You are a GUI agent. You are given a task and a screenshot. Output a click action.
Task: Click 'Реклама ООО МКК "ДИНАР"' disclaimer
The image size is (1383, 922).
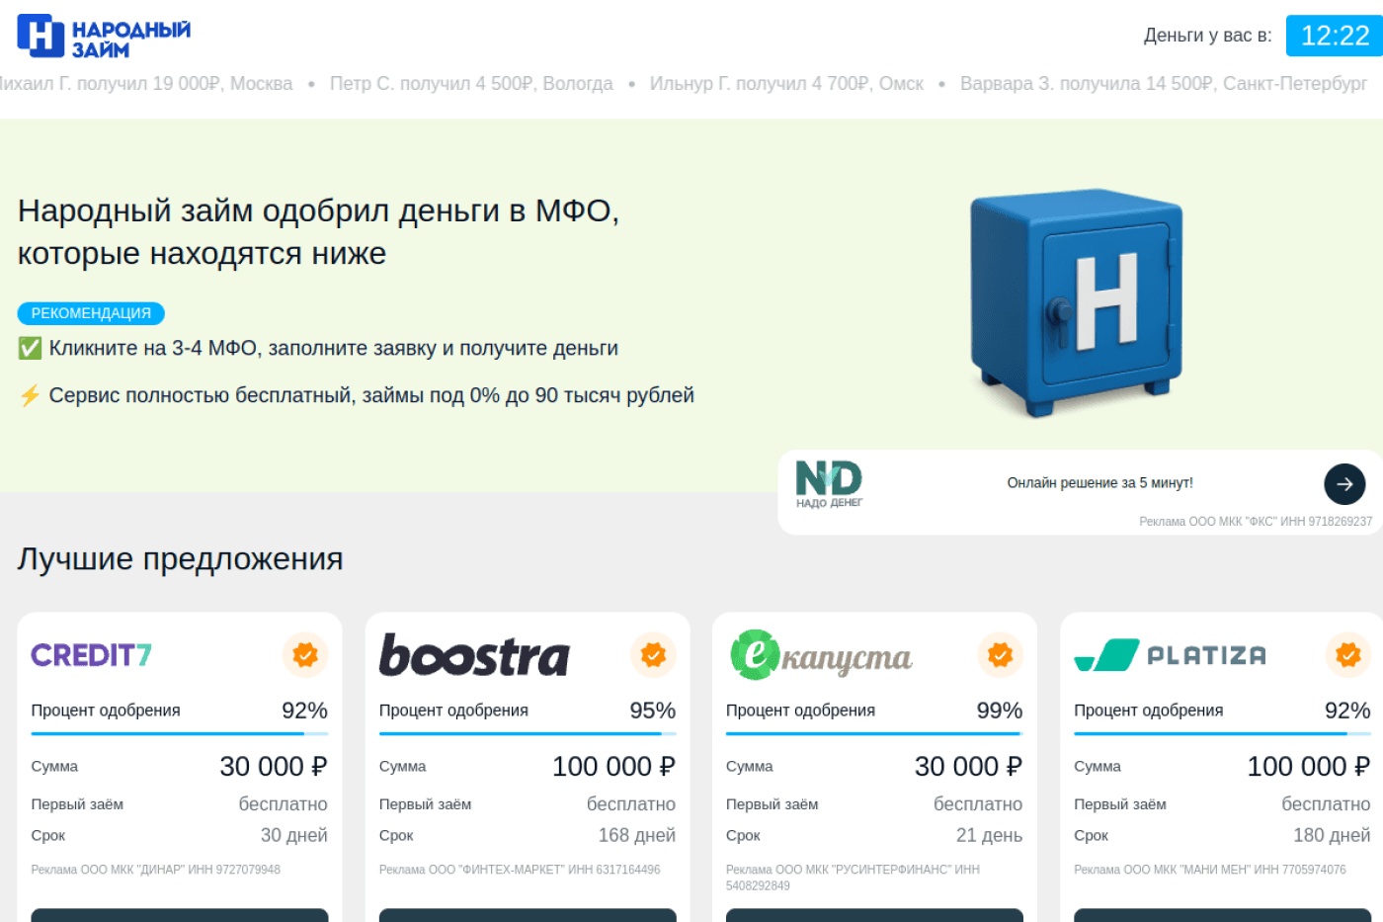(155, 870)
